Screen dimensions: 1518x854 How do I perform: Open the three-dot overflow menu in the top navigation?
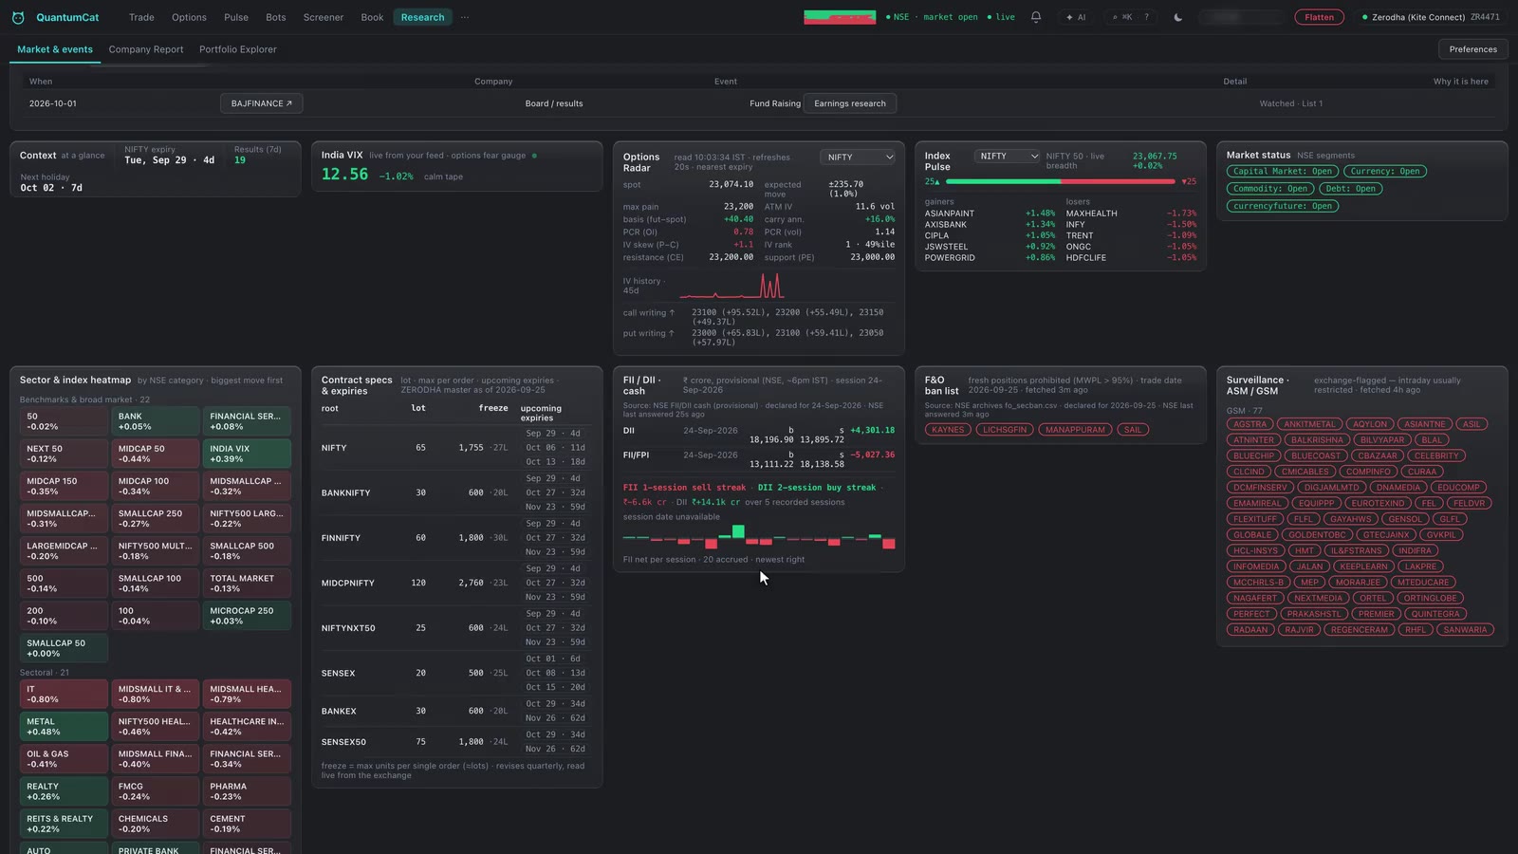tap(465, 17)
